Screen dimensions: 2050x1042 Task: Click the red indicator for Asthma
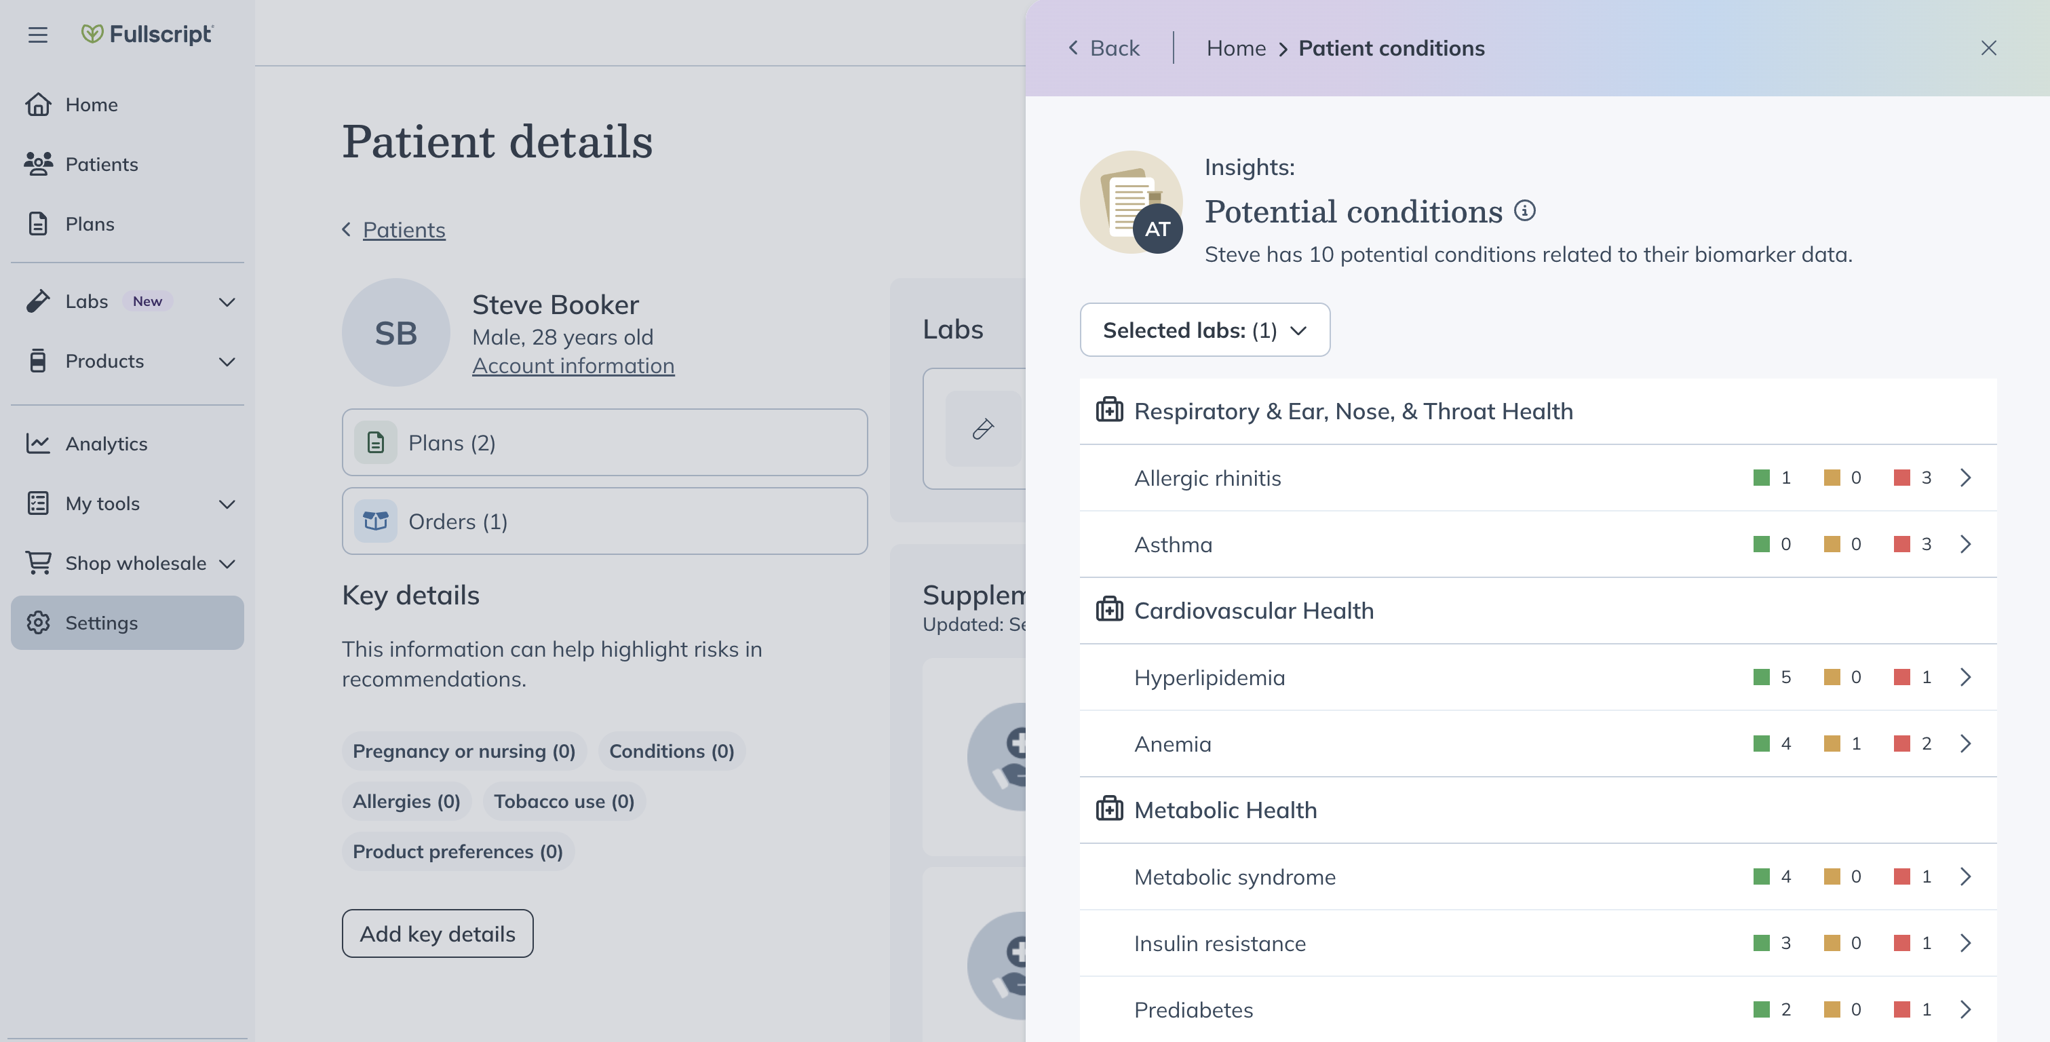coord(1901,545)
